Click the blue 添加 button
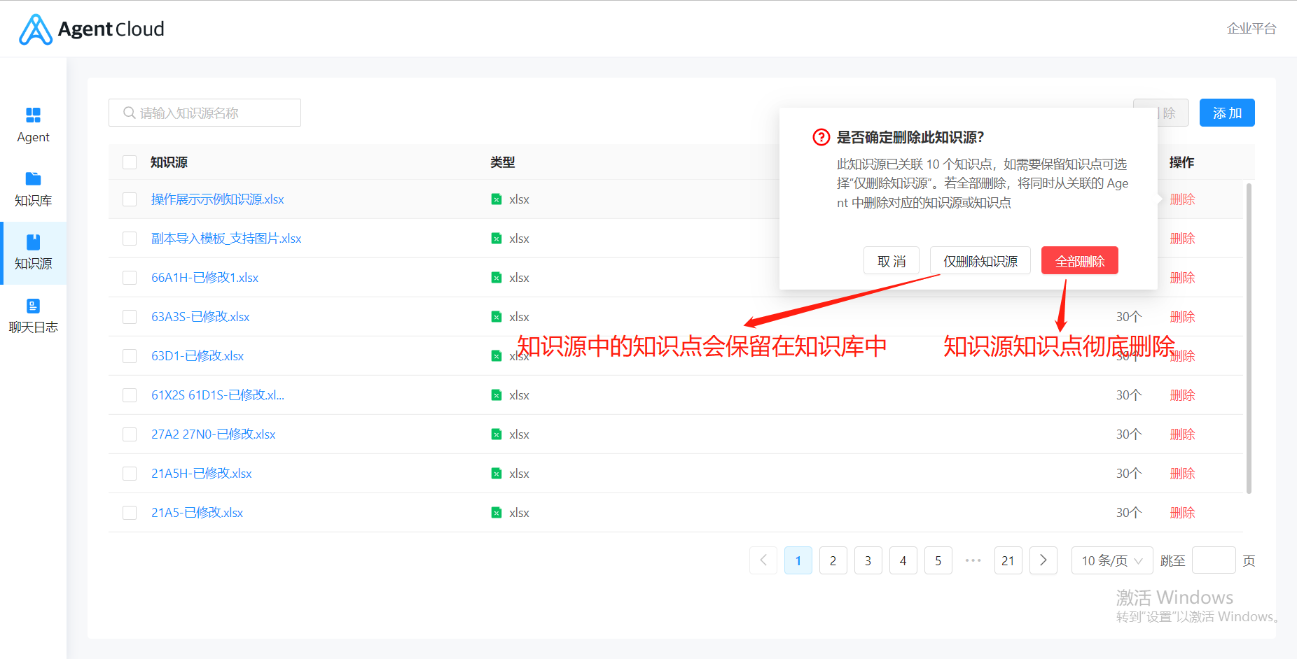 coord(1227,113)
